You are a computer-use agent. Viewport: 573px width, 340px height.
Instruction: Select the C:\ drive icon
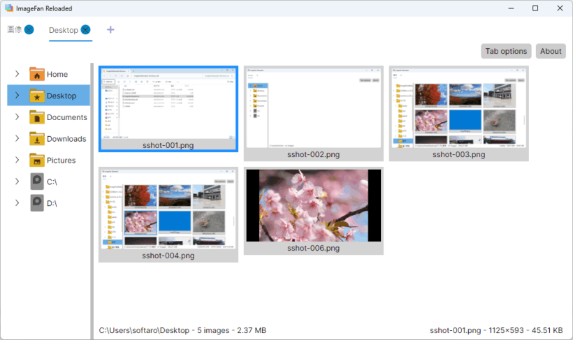(37, 182)
